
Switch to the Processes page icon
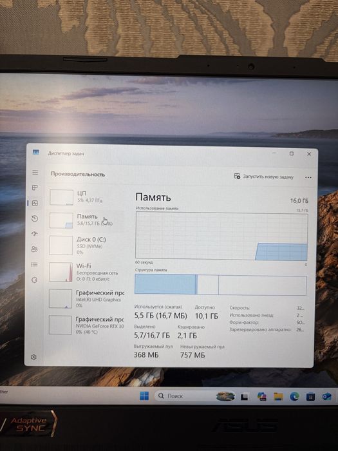[35, 187]
